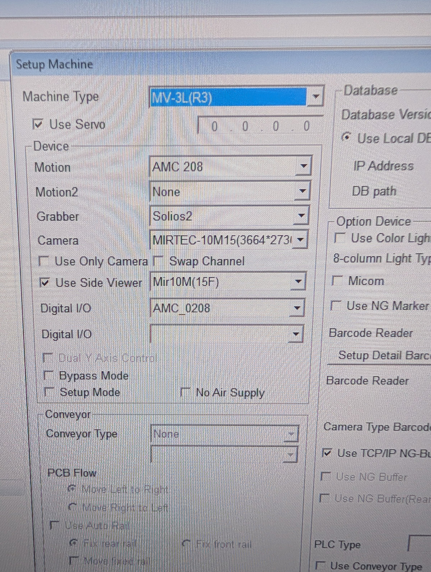Toggle the Use NG Buffer(Rear) checkbox

point(324,498)
